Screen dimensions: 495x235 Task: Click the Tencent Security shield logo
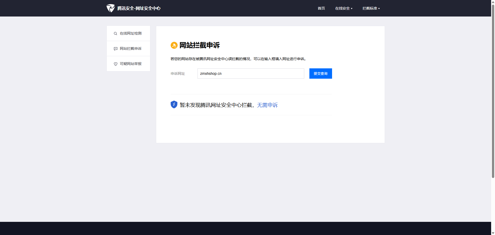click(x=111, y=8)
